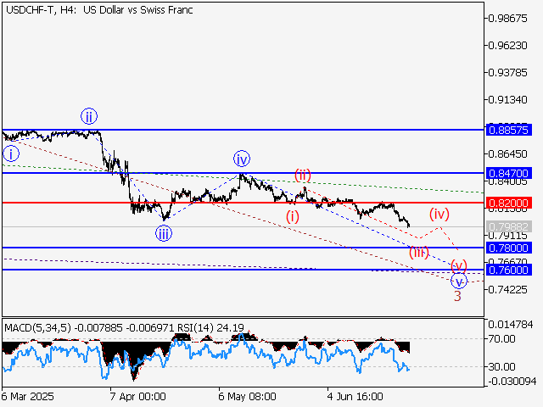
Task: Click the 0.84700 price level tag
Action: point(509,173)
